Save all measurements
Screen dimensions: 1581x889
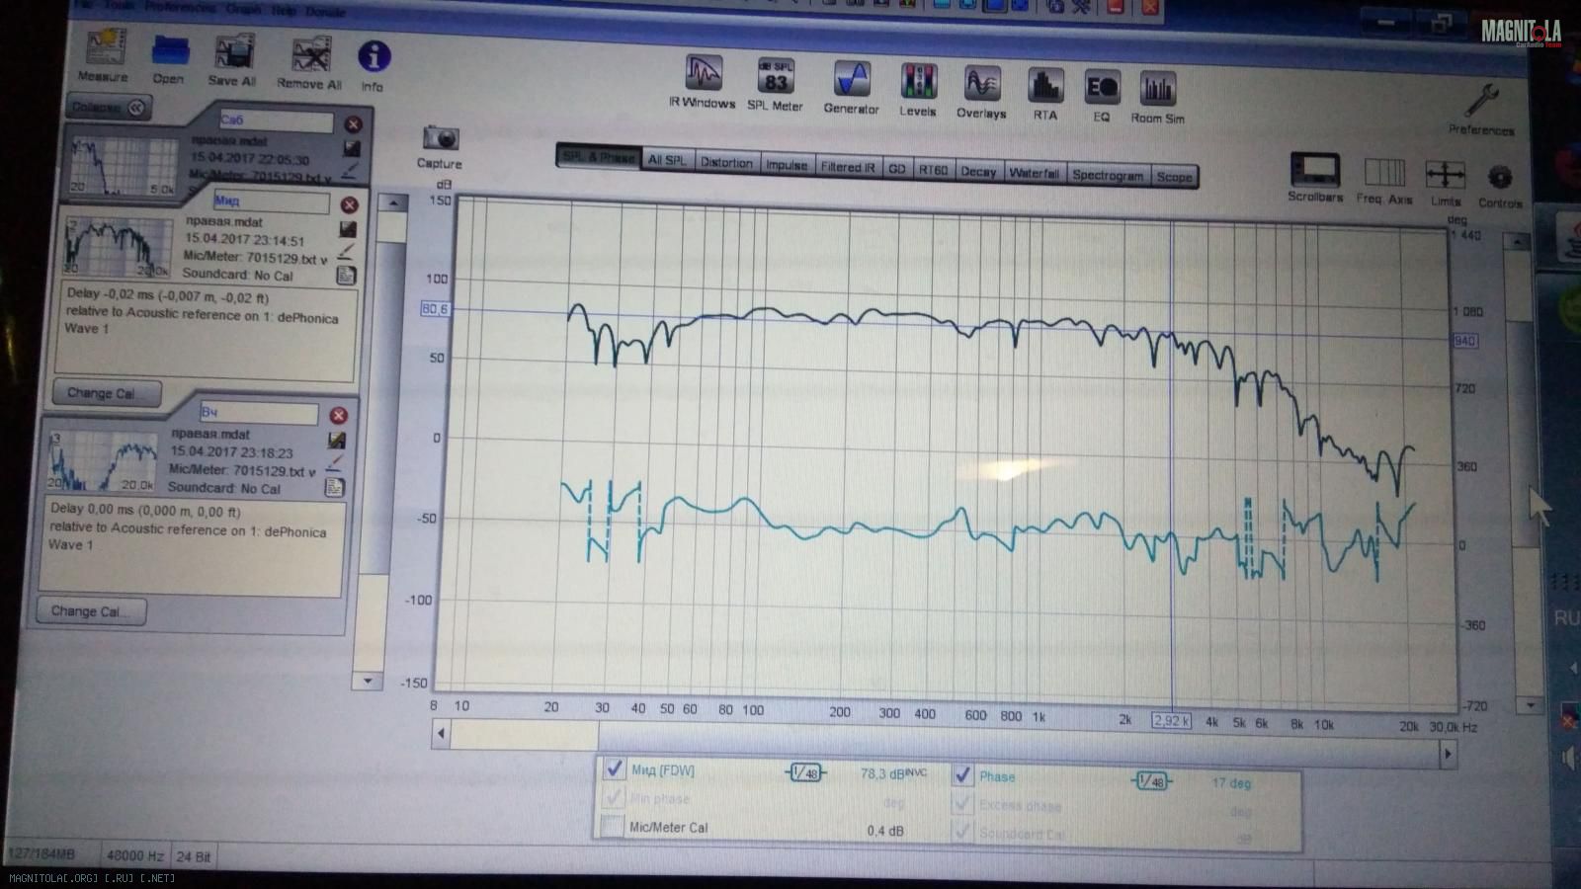click(x=233, y=61)
